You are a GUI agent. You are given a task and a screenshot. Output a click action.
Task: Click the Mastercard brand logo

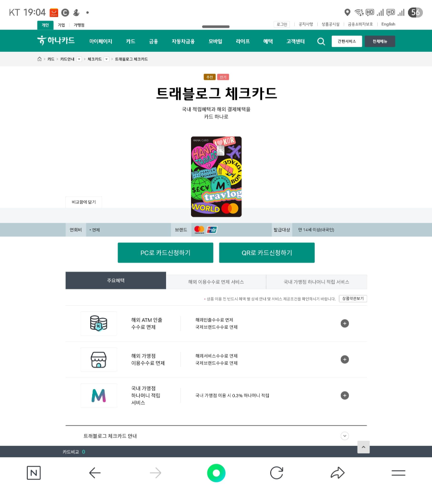click(199, 230)
